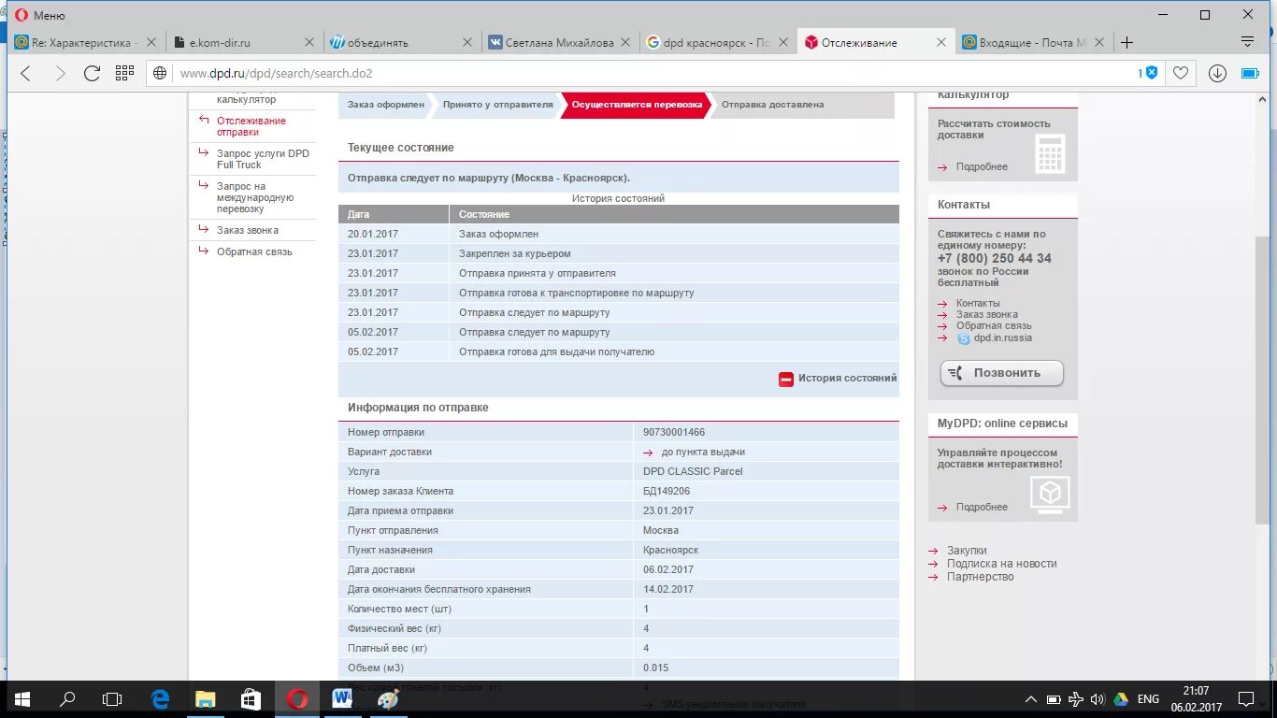
Task: Open Task View in taskbar
Action: 112,698
